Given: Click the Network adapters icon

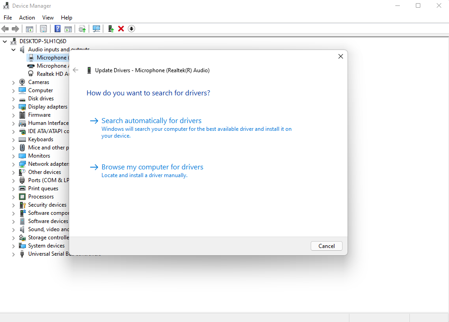Looking at the screenshot, I should (22, 164).
